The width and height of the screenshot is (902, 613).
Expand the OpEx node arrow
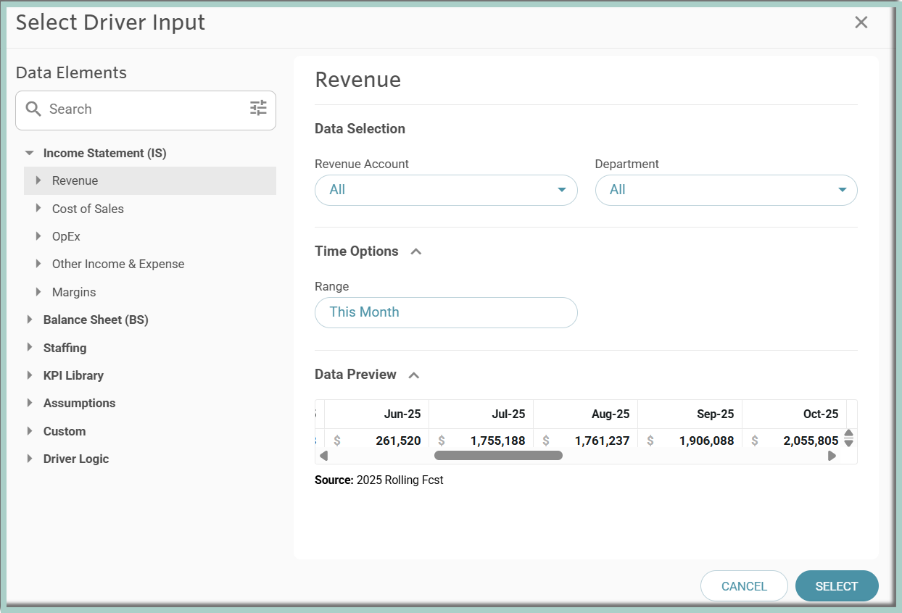pyautogui.click(x=38, y=236)
